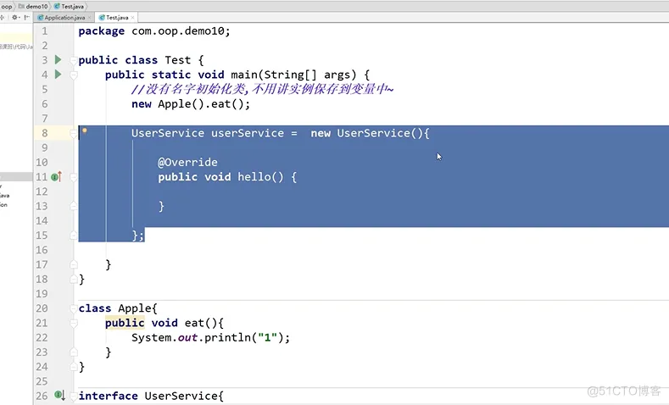Close the Test.java tab
669x405 pixels.
[x=132, y=18]
